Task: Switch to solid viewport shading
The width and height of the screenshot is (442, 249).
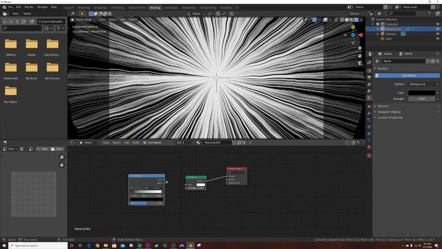Action: tap(347, 20)
